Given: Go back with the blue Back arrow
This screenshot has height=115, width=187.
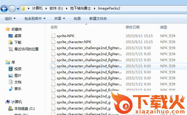Looking at the screenshot, I should click(4, 9).
